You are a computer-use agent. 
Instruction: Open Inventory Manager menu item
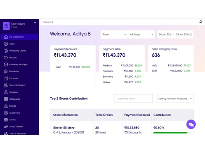tap(19, 64)
